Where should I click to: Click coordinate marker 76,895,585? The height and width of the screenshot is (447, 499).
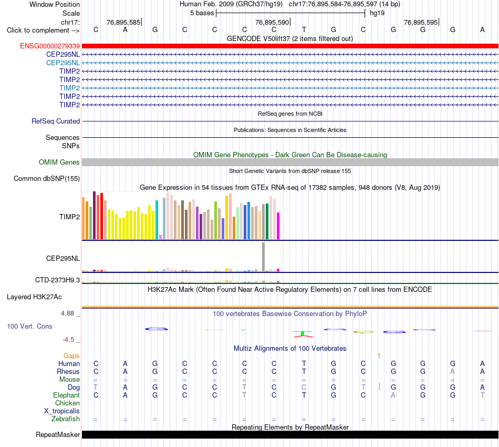pyautogui.click(x=123, y=22)
